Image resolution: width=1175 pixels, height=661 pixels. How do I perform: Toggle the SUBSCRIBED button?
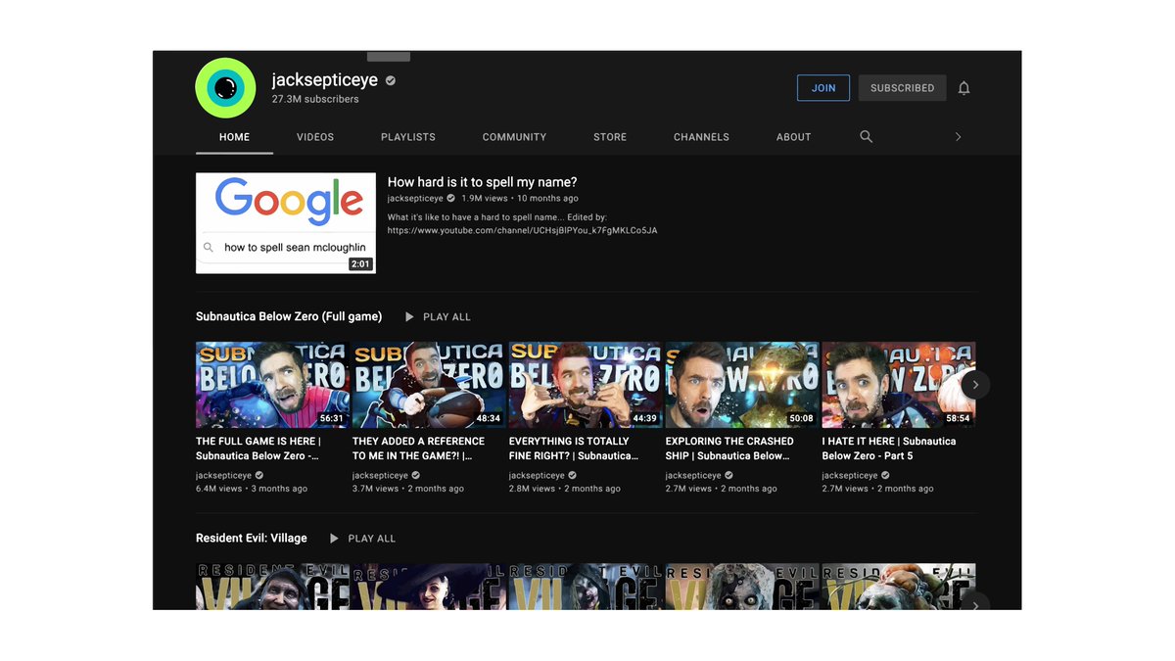point(902,88)
